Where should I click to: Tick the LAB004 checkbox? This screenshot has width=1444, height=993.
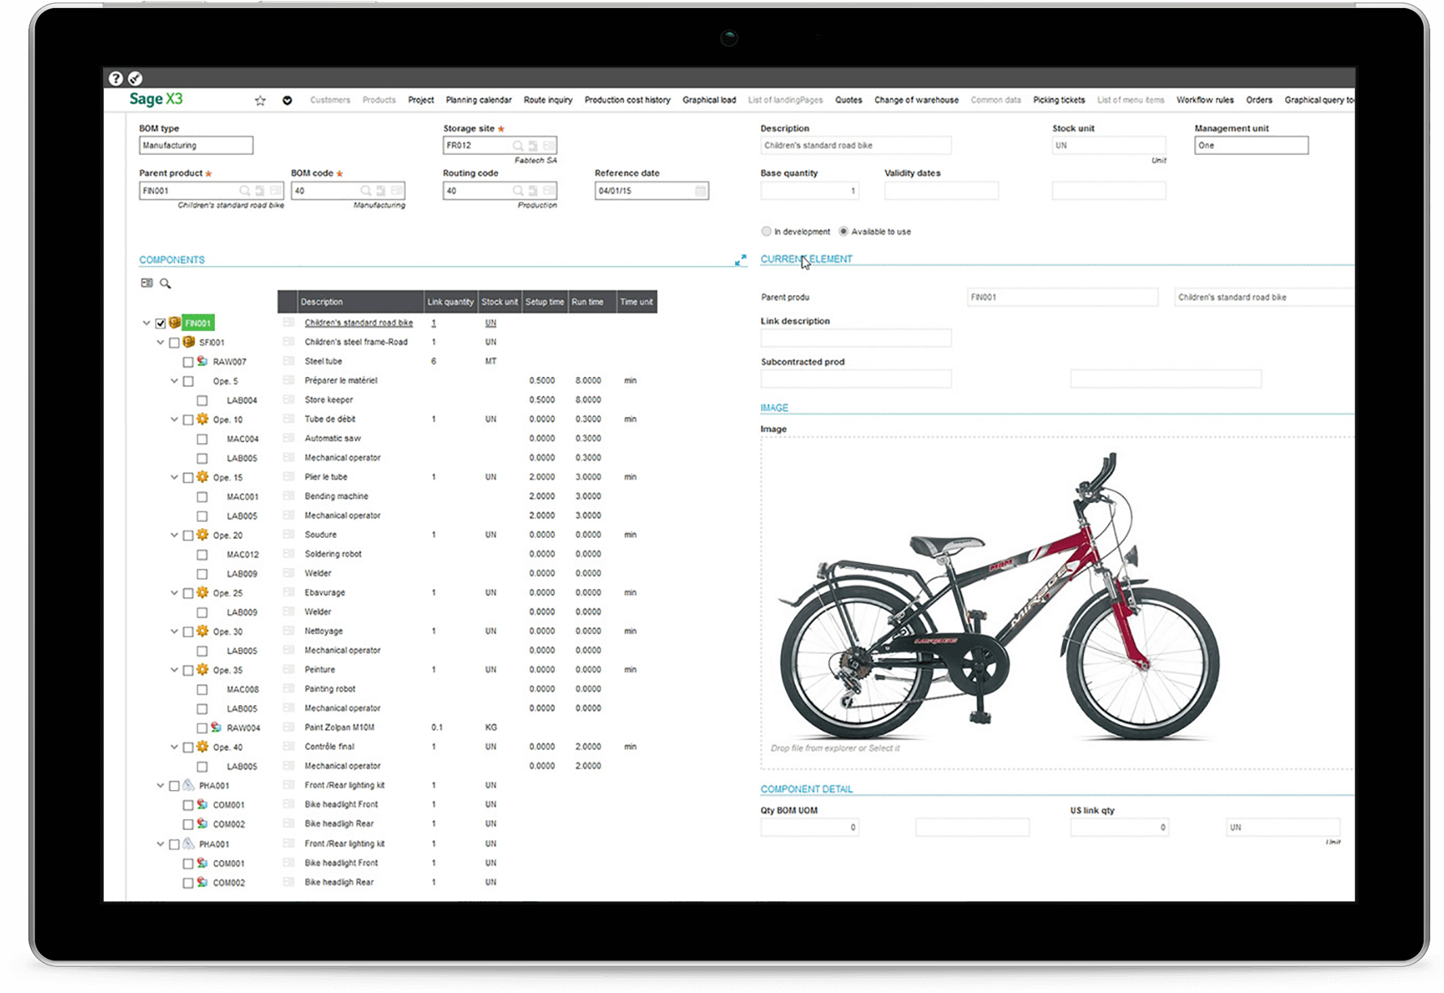point(202,401)
